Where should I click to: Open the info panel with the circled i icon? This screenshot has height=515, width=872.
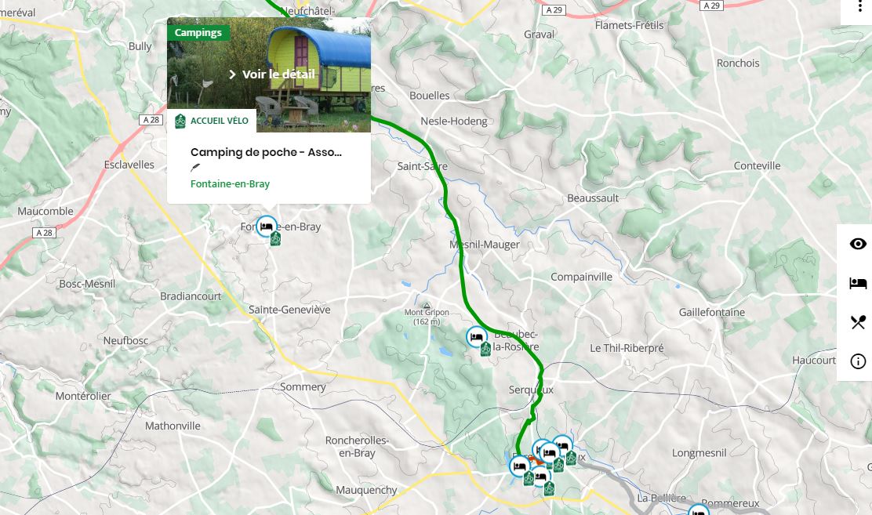click(x=858, y=361)
